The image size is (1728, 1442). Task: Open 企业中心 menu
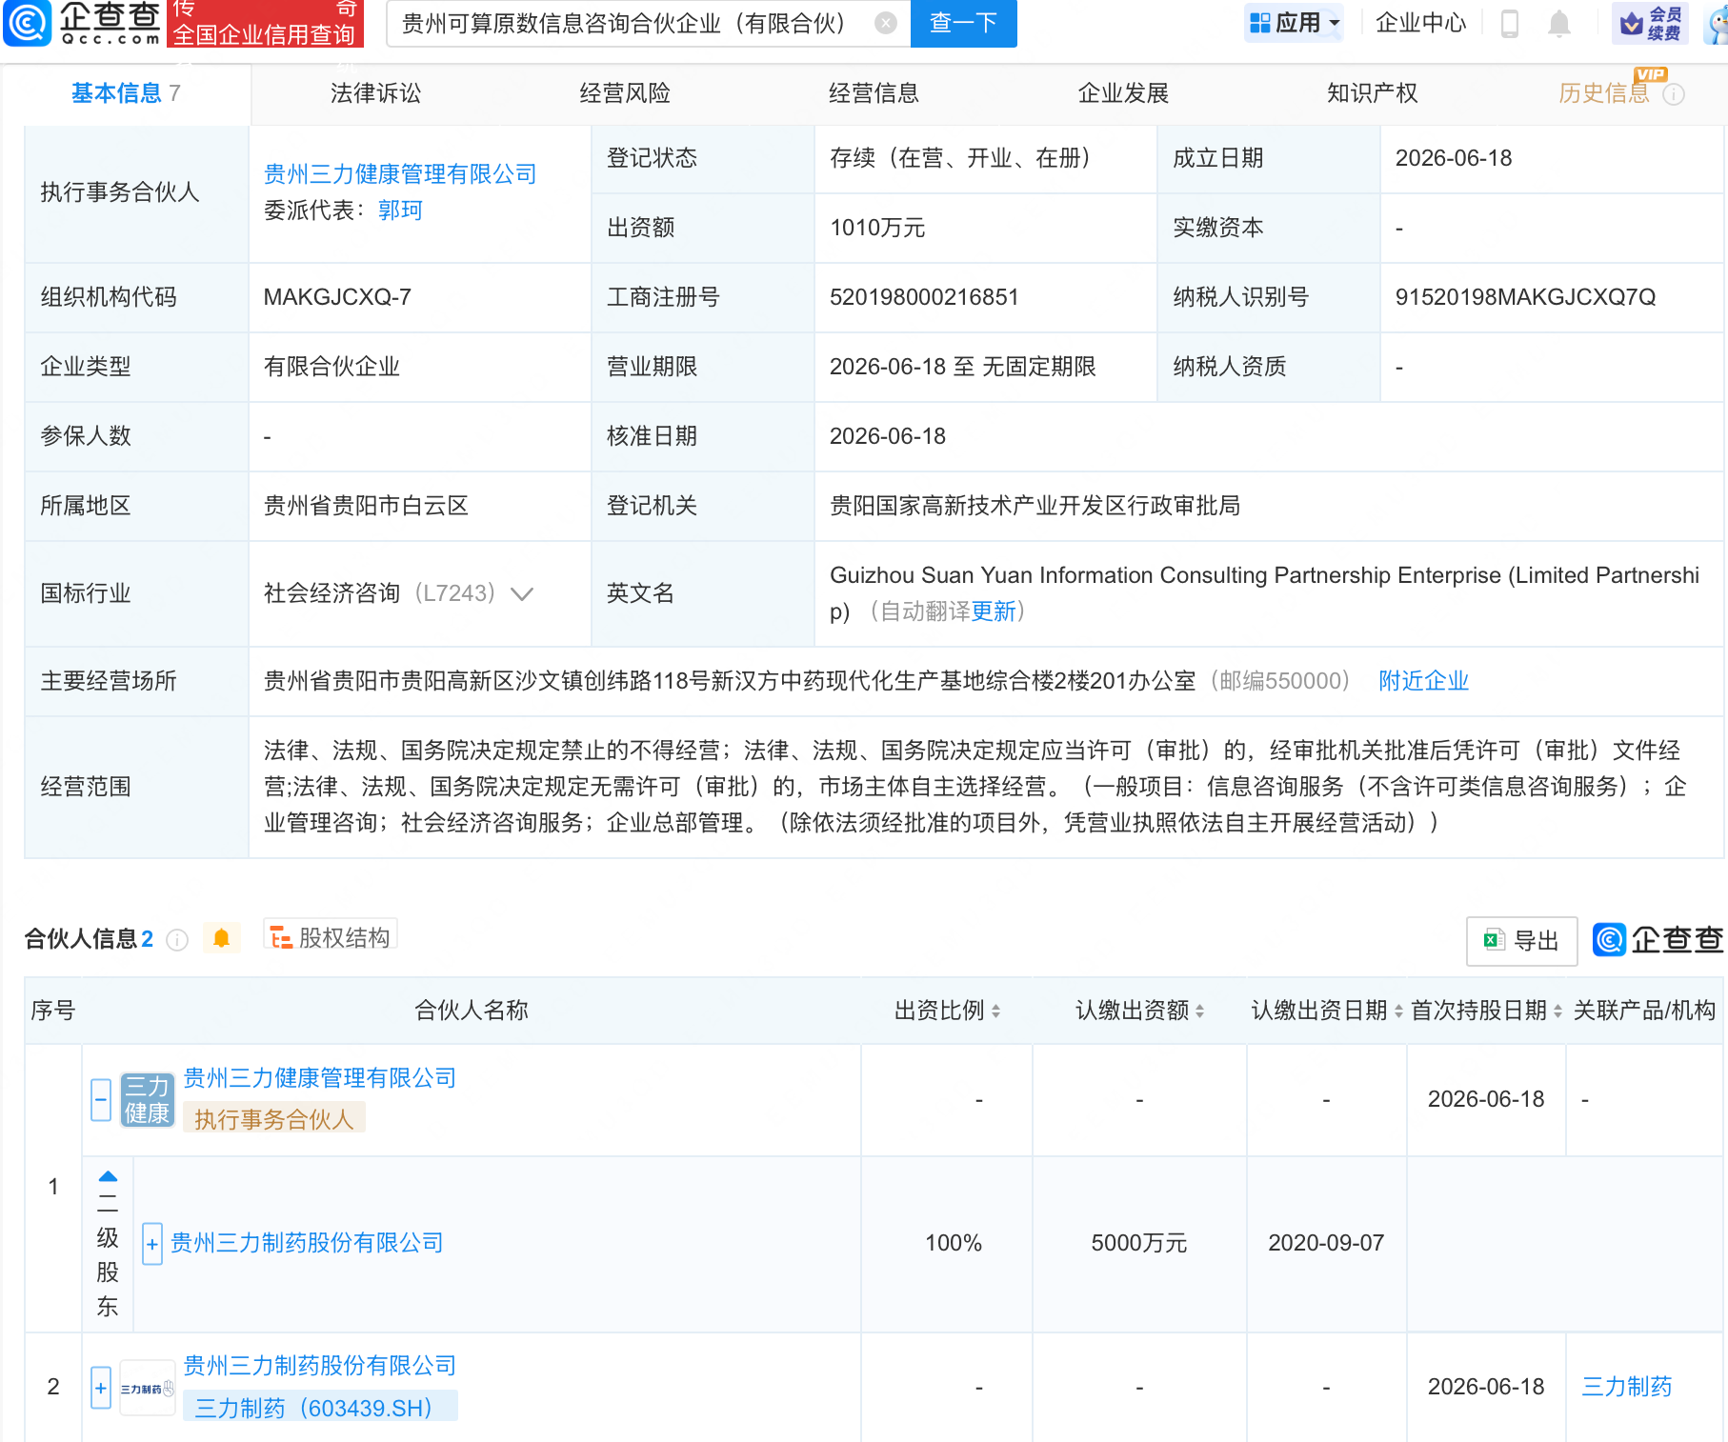point(1420,23)
